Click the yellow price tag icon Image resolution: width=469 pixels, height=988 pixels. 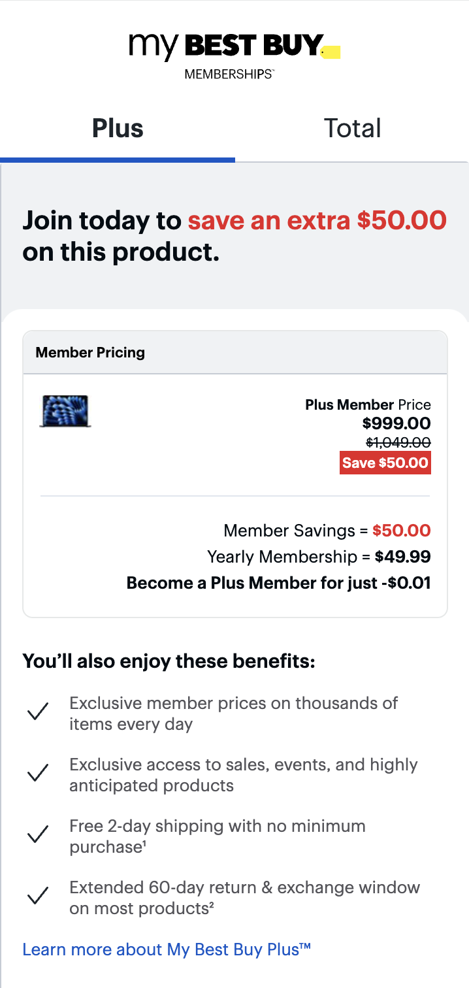[x=332, y=51]
